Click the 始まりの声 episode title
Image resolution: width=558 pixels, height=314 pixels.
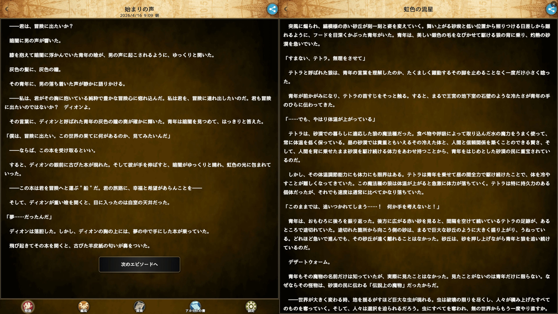(139, 9)
